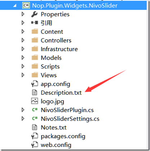Expand the NivoSliderPlugin.cs node
This screenshot has height=151, width=150.
pyautogui.click(x=23, y=110)
